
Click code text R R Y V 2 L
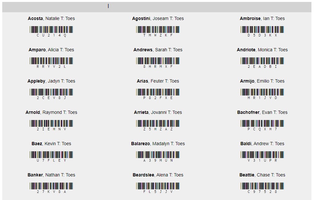[x=51, y=66]
